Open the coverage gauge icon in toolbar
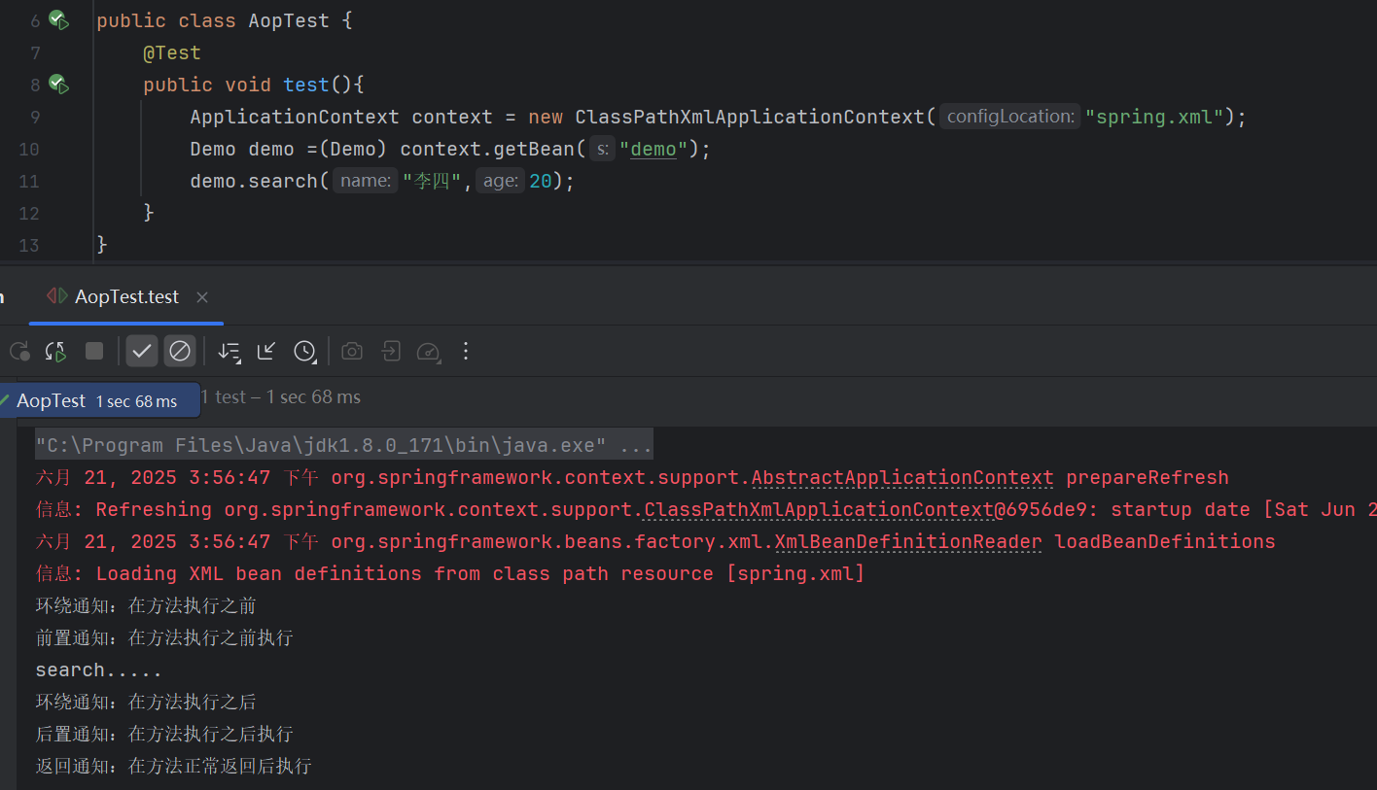Screen dimensions: 1377x790 click(428, 351)
